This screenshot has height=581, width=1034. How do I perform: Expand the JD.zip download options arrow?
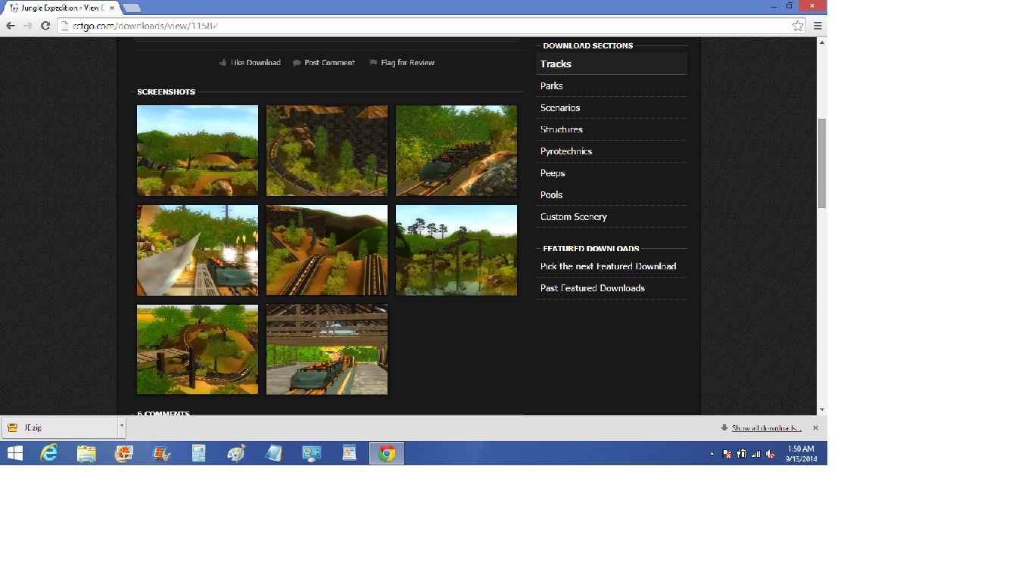pos(121,427)
